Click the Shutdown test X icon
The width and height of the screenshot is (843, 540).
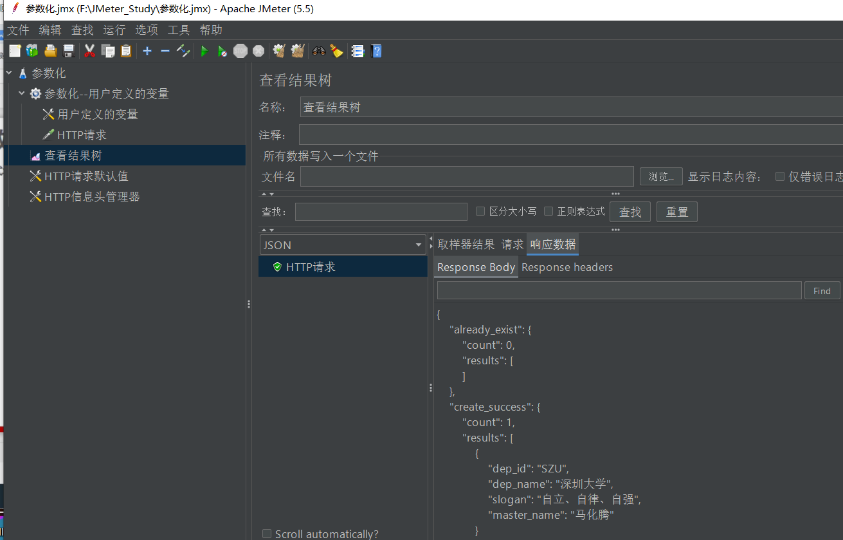(x=258, y=51)
